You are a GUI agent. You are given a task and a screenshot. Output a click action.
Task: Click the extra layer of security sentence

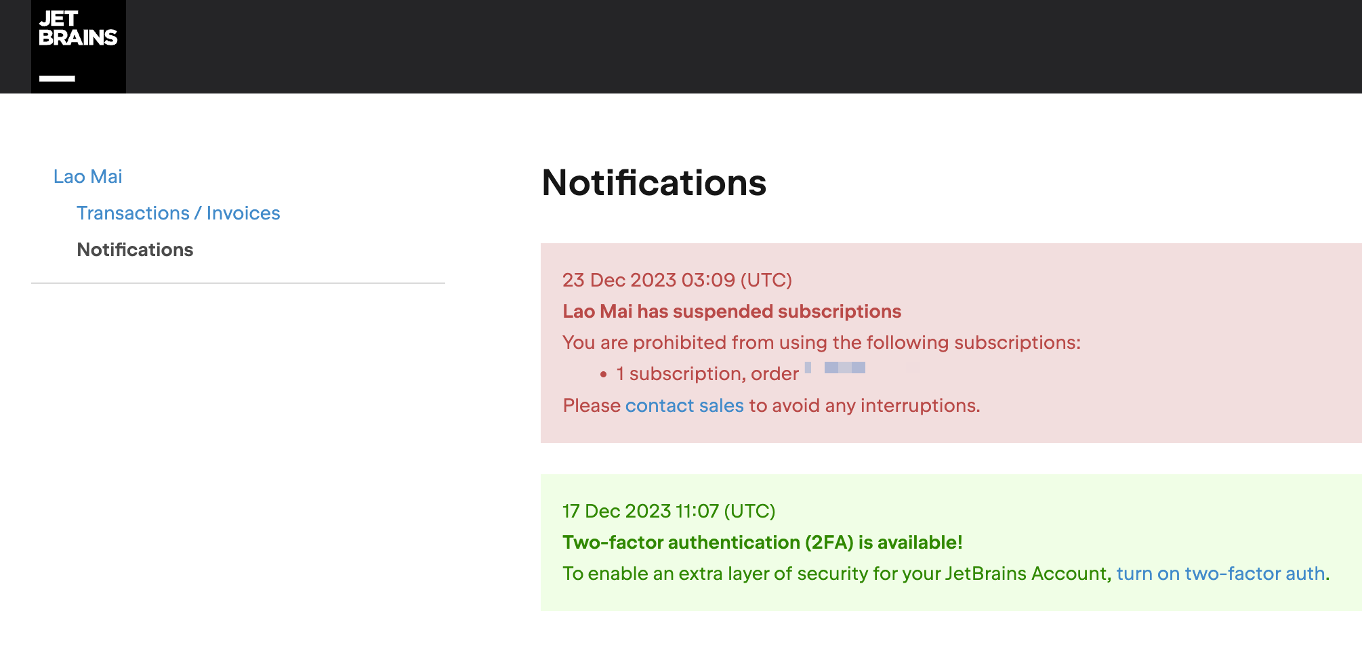(837, 574)
